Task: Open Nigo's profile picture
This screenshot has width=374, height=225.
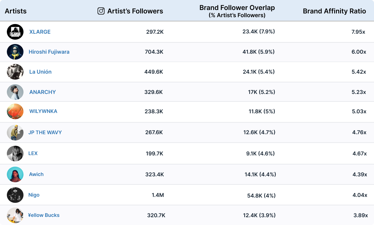Action: (x=15, y=195)
